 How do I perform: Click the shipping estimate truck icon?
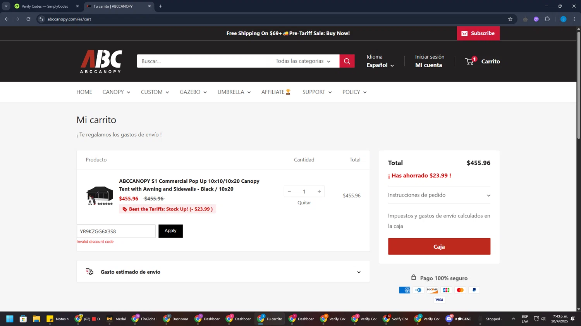89,272
